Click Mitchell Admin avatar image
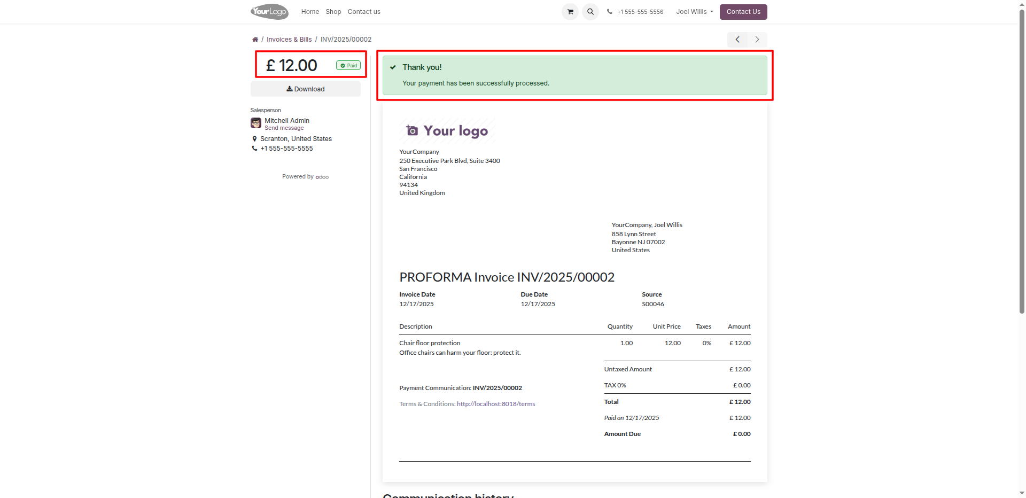Screen dimensions: 1026x498 (256, 123)
